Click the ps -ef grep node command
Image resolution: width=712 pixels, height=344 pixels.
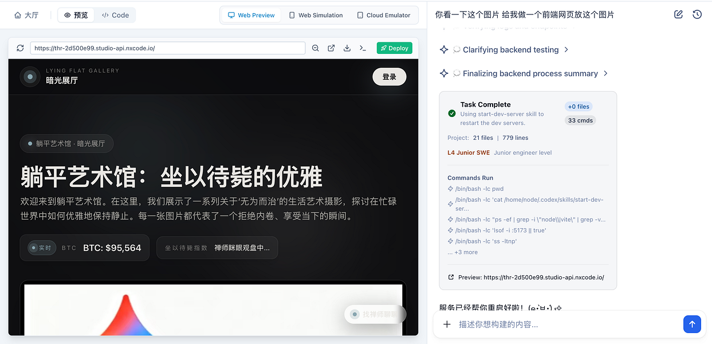pos(526,220)
